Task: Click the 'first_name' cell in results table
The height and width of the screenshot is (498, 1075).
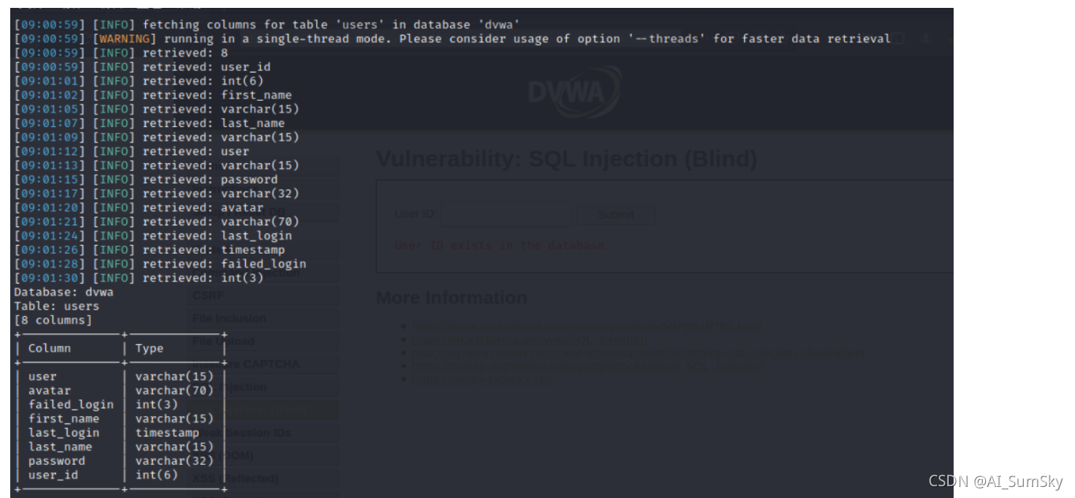Action: [64, 419]
